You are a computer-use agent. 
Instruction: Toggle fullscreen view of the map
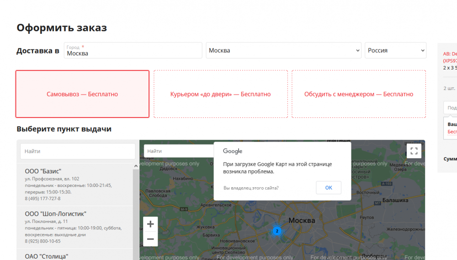point(414,151)
